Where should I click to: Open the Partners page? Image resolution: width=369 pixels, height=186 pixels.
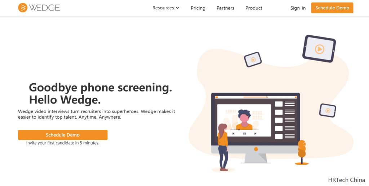coord(225,8)
